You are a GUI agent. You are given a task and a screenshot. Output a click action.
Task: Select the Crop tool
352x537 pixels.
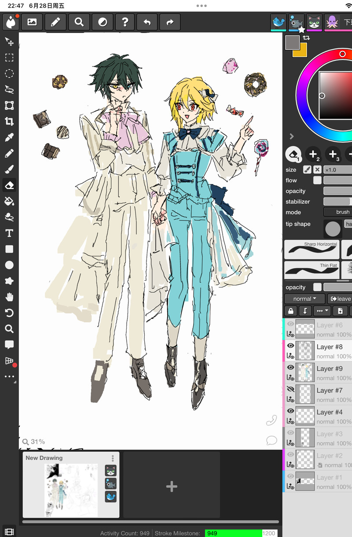9,121
